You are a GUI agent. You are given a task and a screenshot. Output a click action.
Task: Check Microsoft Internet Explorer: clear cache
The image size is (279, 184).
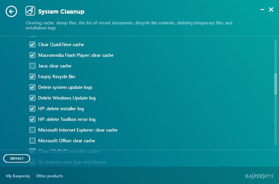pyautogui.click(x=32, y=130)
